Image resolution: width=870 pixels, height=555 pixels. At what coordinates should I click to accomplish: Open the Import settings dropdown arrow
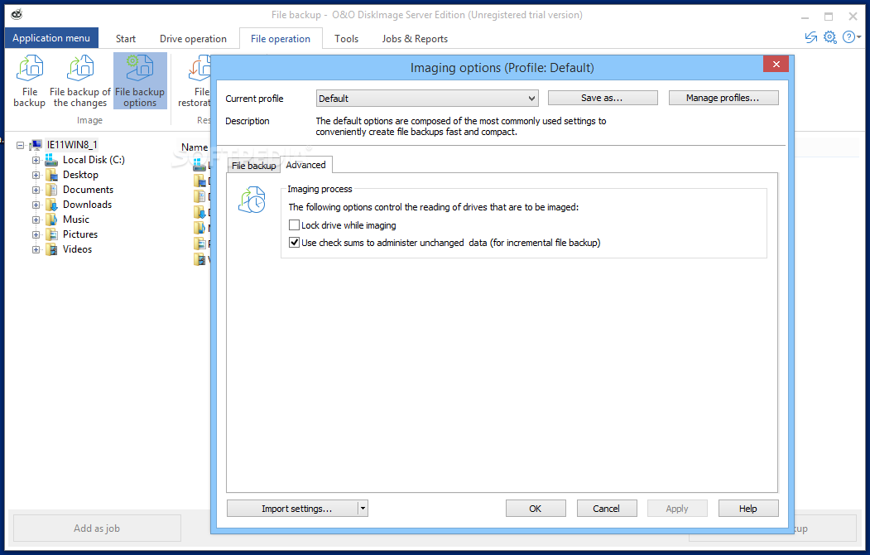coord(363,509)
